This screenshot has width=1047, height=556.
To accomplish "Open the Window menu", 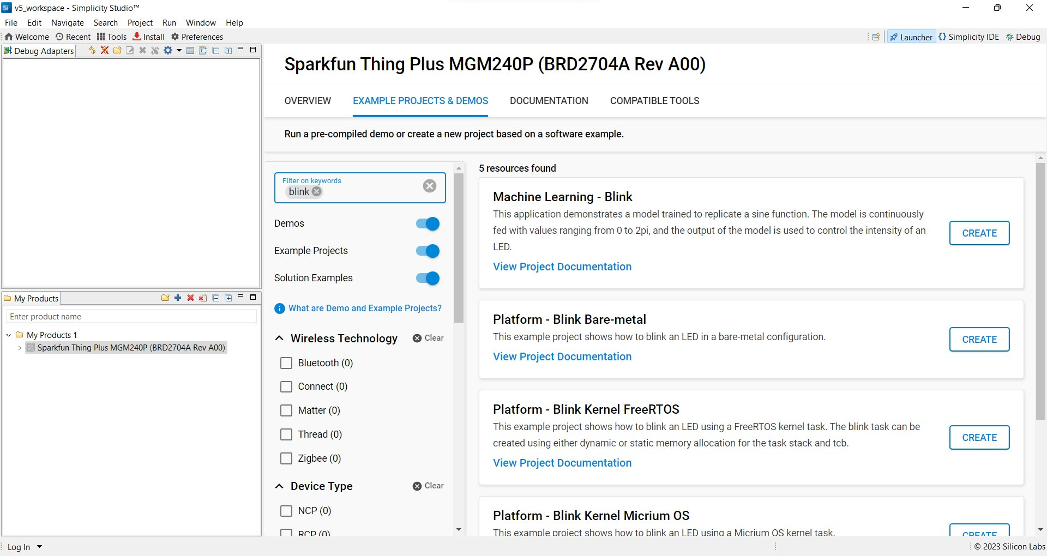I will point(201,22).
